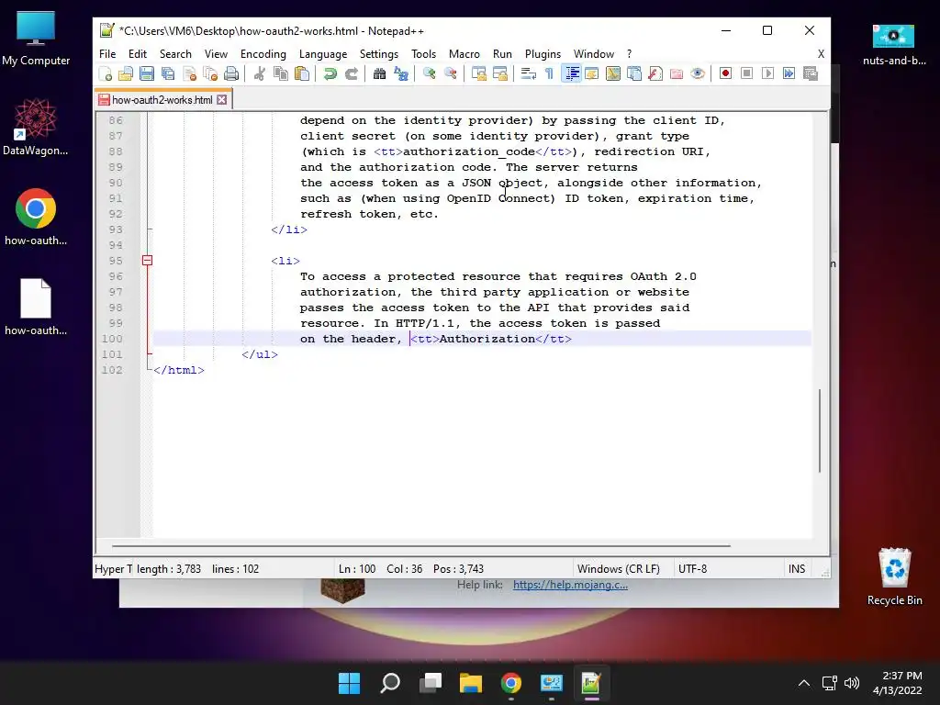The height and width of the screenshot is (705, 940).
Task: Toggle word wrap in the toolbar
Action: tap(528, 73)
